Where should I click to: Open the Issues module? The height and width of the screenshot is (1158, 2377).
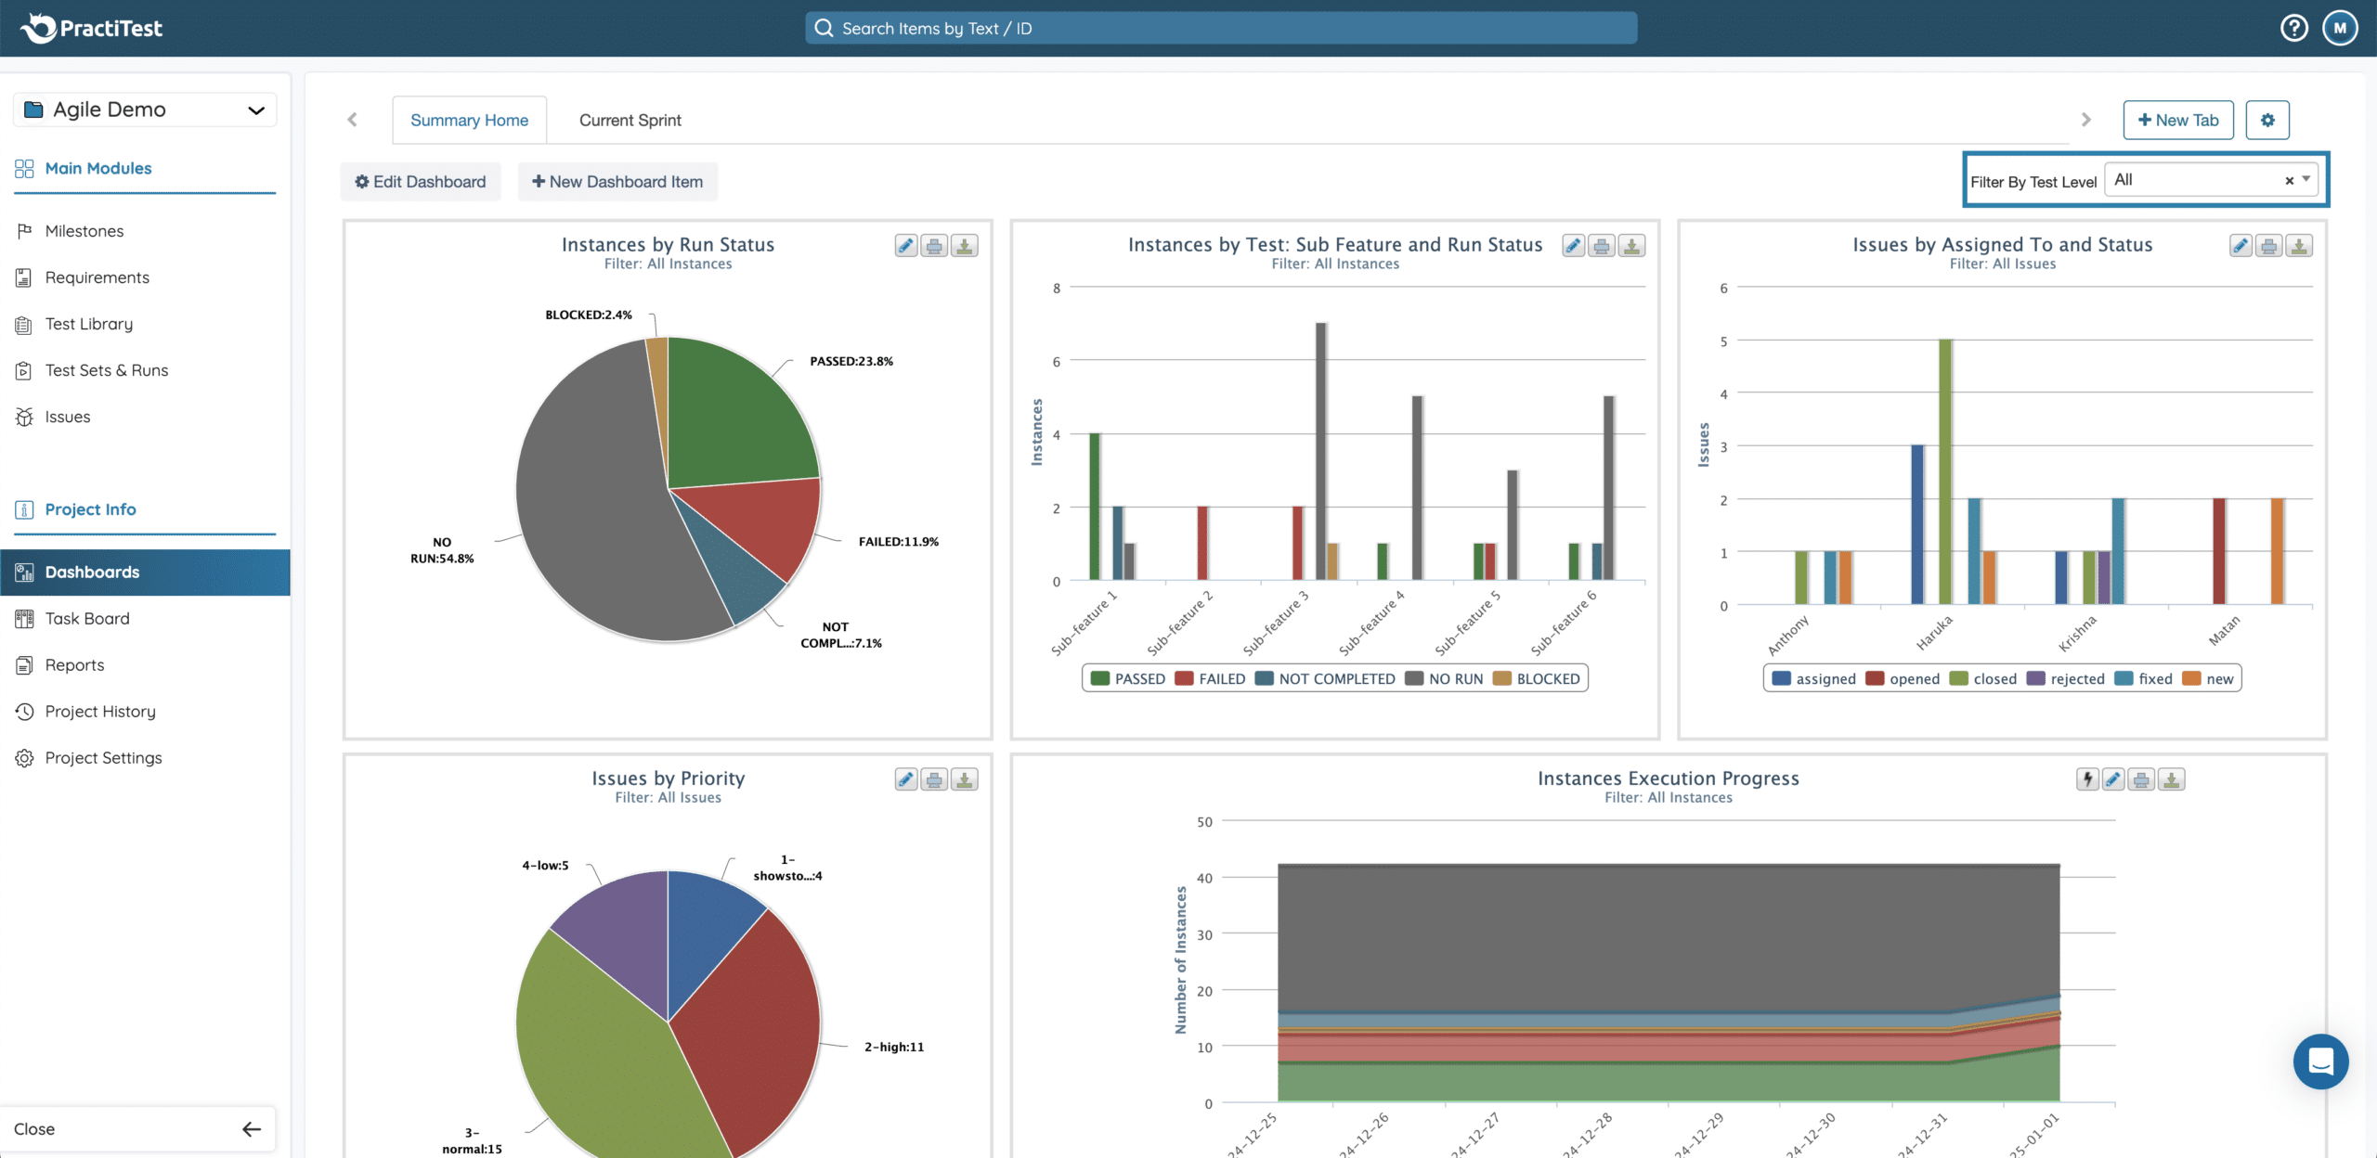click(x=145, y=417)
